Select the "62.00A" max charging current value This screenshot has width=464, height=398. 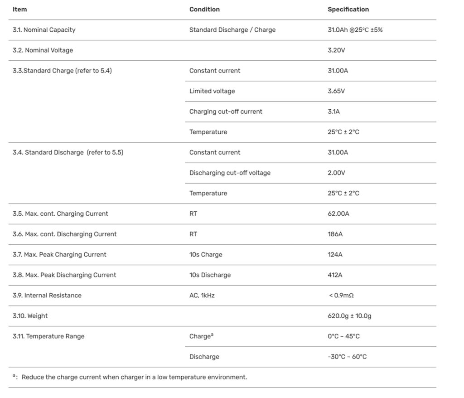338,214
